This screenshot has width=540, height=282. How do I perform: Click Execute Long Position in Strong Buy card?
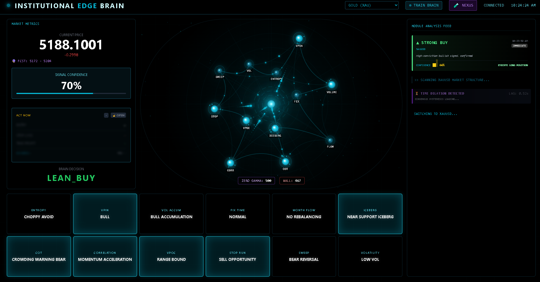click(513, 65)
